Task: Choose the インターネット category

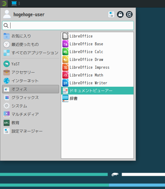Action: pos(31,81)
